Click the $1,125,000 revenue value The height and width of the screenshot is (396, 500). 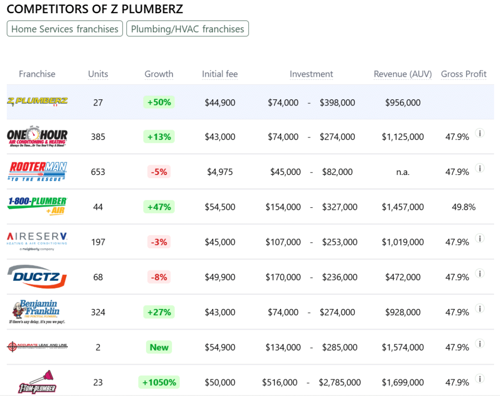click(x=403, y=137)
